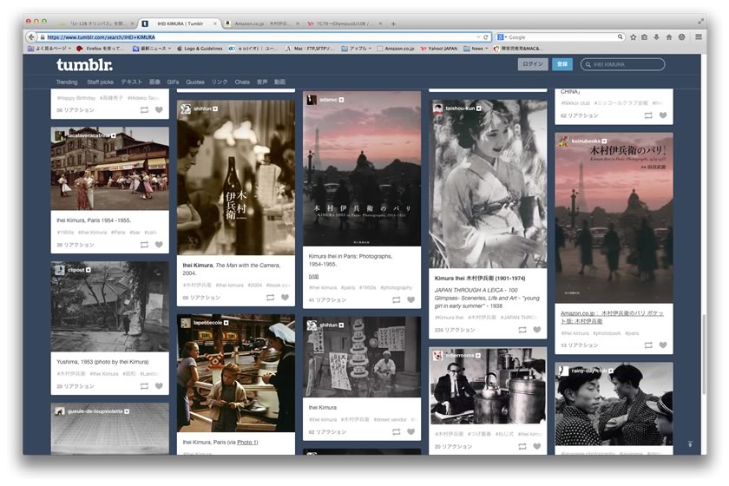Viewport: 729px width, 486px height.
Task: Click the tumblr logo
Action: [x=85, y=64]
